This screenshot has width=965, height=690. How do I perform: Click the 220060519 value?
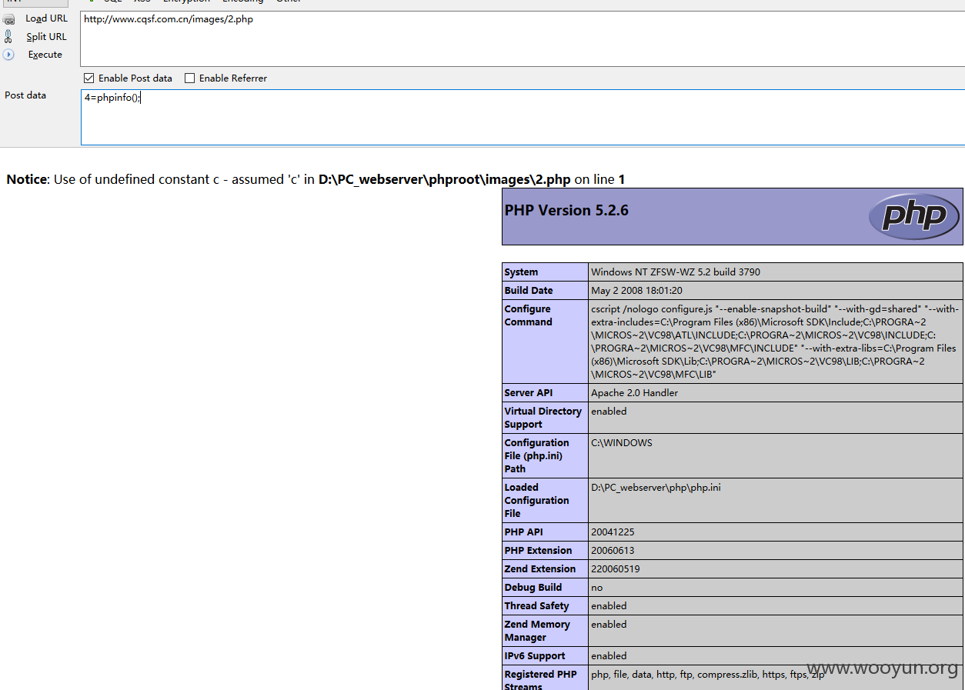pyautogui.click(x=615, y=569)
